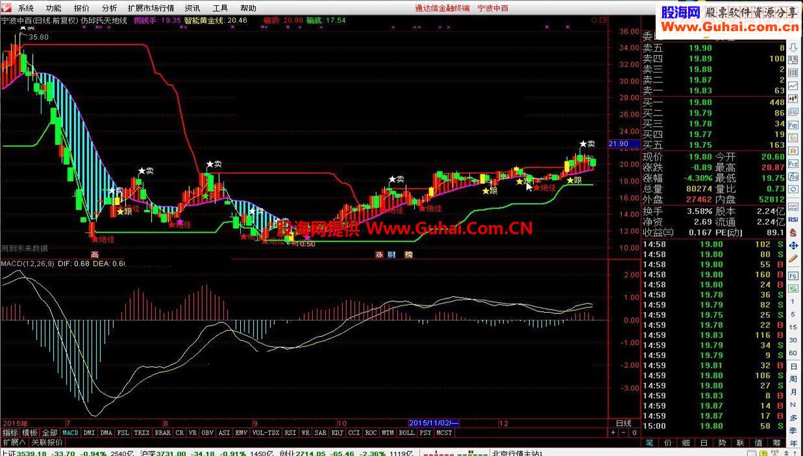Open the 帮助 menu
The image size is (803, 456).
pos(248,8)
